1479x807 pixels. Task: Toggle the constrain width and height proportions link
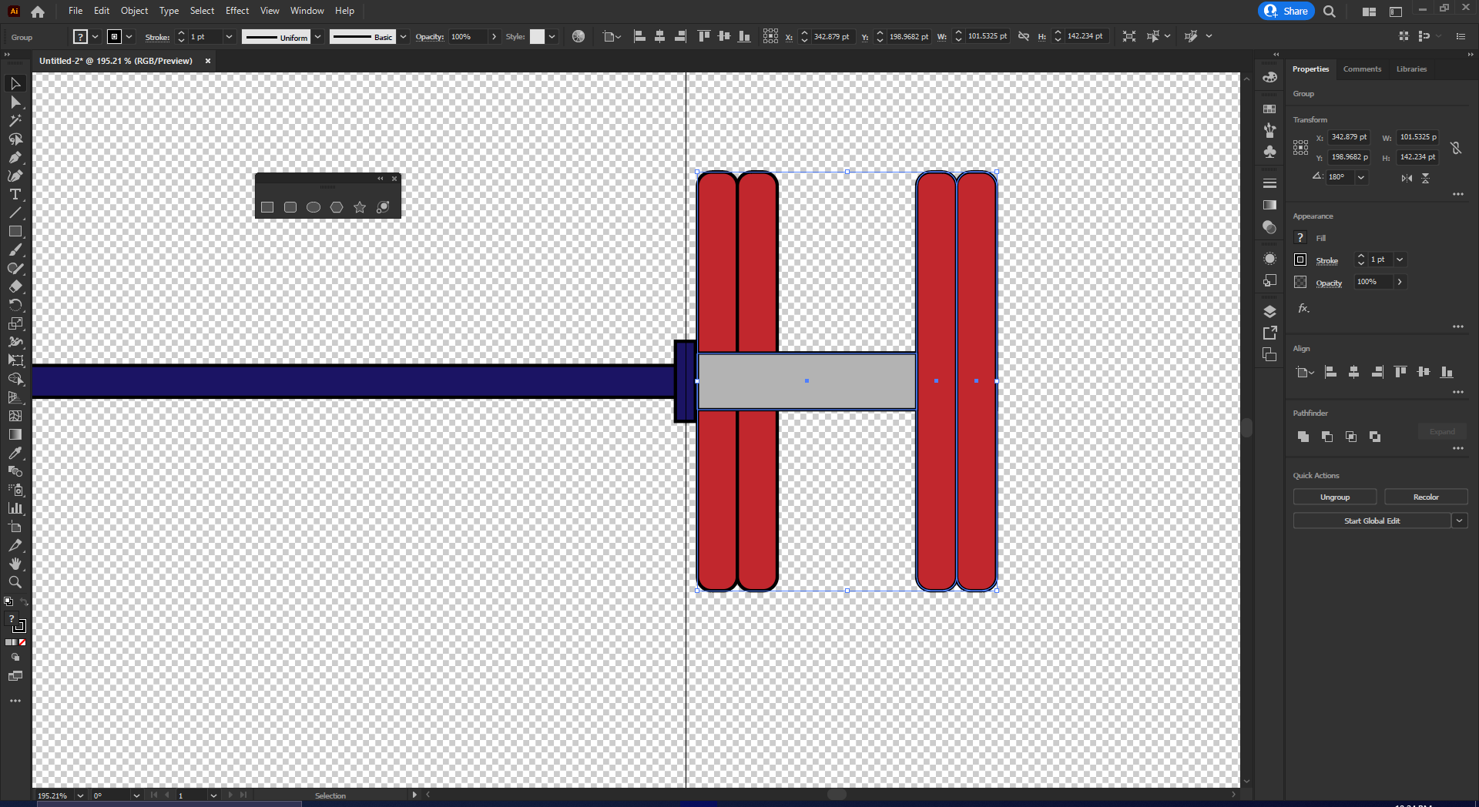click(1456, 148)
